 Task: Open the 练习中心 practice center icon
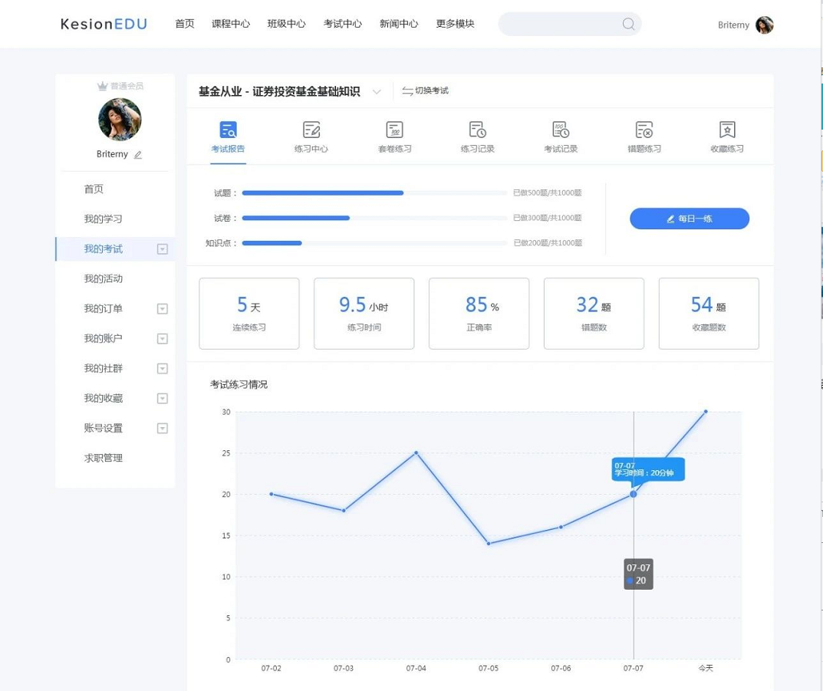[x=311, y=130]
